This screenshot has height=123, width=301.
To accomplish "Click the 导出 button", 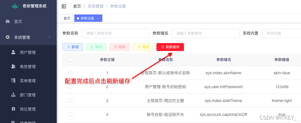I will click(x=143, y=47).
